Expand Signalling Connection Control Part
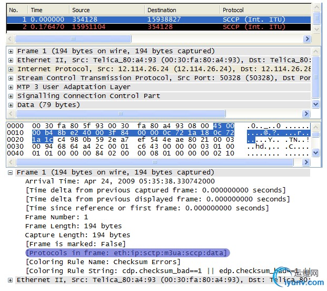Image resolution: width=327 pixels, height=291 pixels. pos(11,96)
